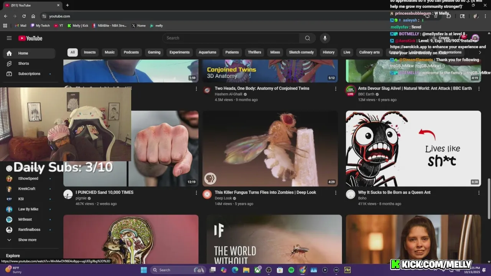Viewport: 491px width, 276px height.
Task: Open more options for Ants Devour Slug video
Action: click(479, 89)
